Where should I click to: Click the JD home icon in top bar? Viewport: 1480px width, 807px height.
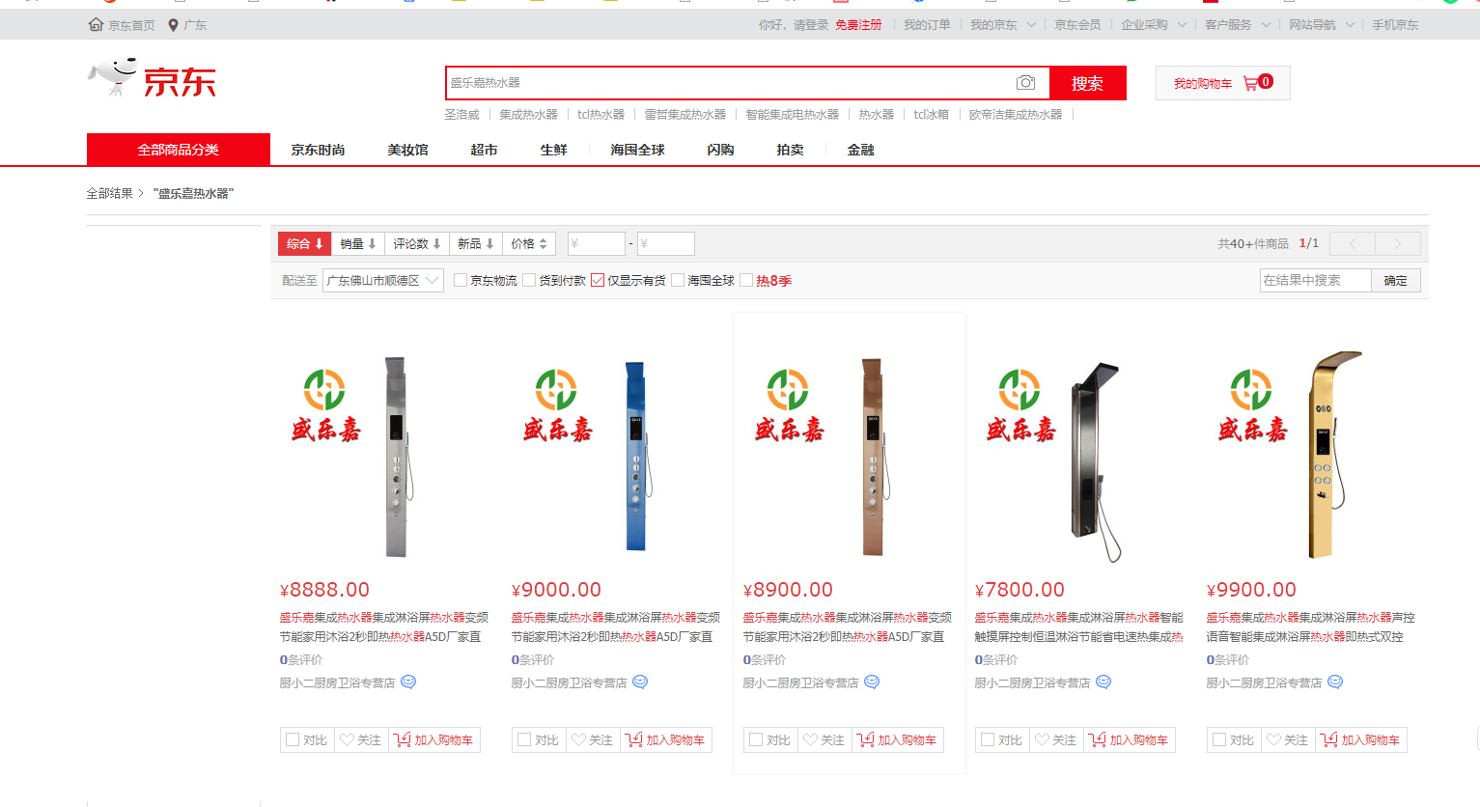click(96, 24)
